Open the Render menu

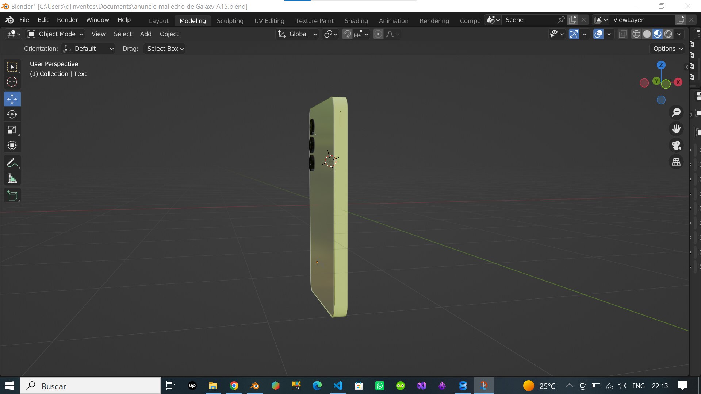(x=67, y=20)
